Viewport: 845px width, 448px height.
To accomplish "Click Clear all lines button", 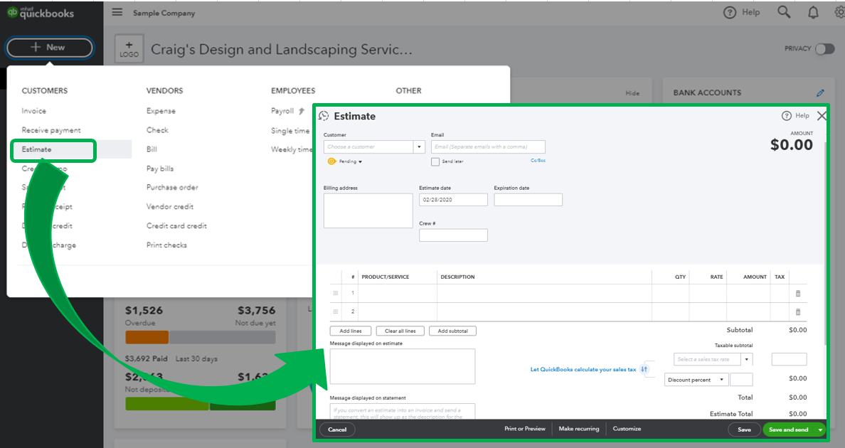I will coord(400,331).
